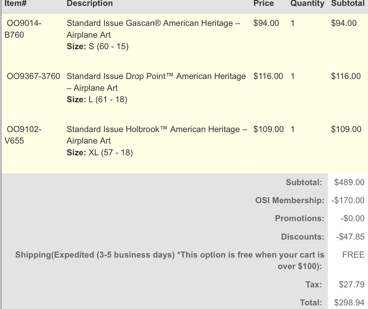Click the Discounts amount -$47.85
Image resolution: width=368 pixels, height=309 pixels.
(x=350, y=237)
